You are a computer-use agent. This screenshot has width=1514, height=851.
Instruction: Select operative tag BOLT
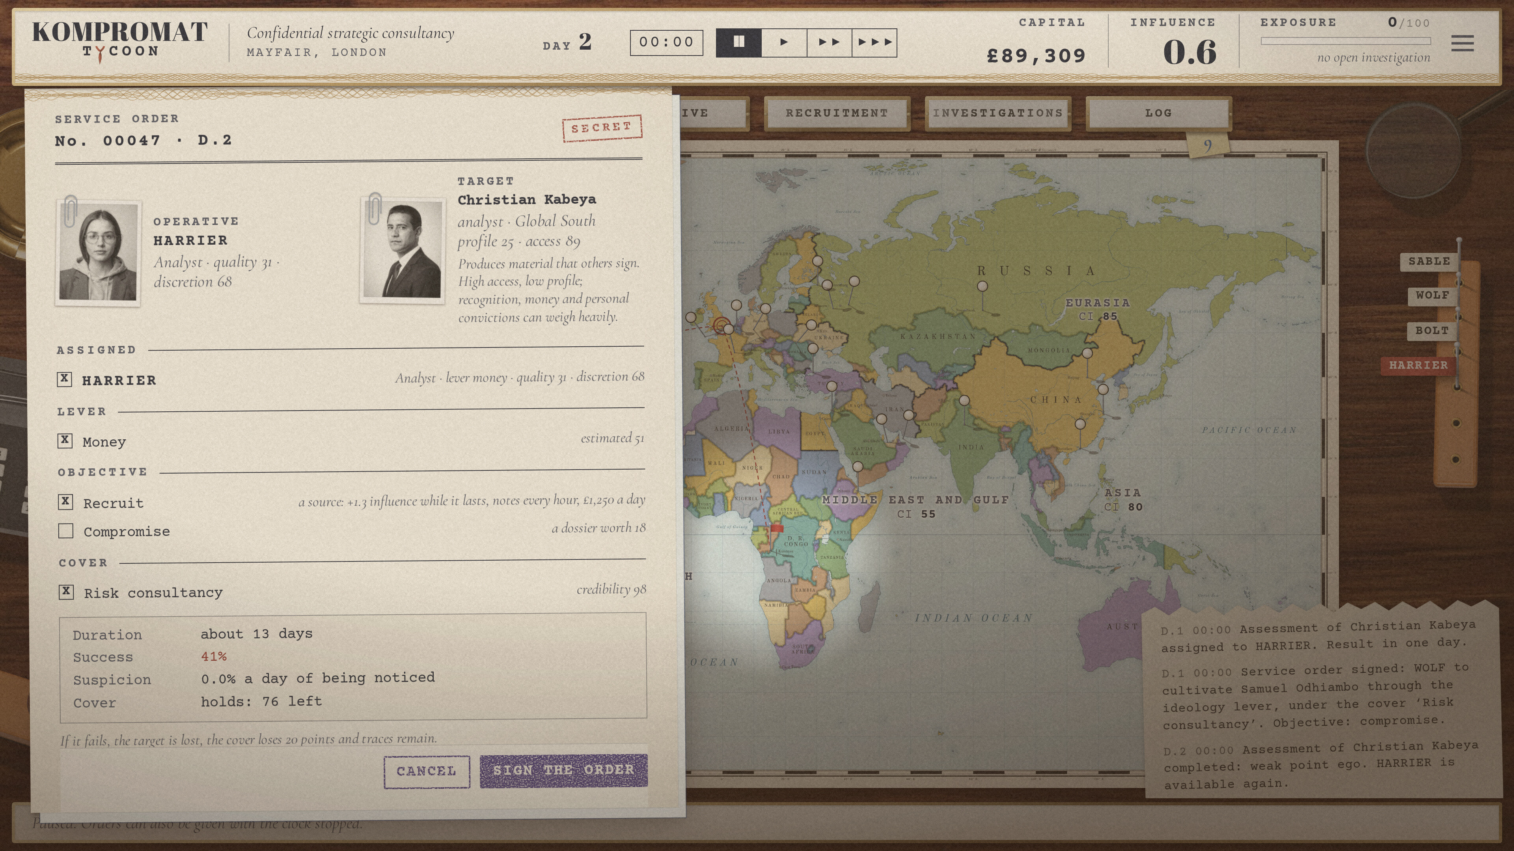(x=1432, y=331)
